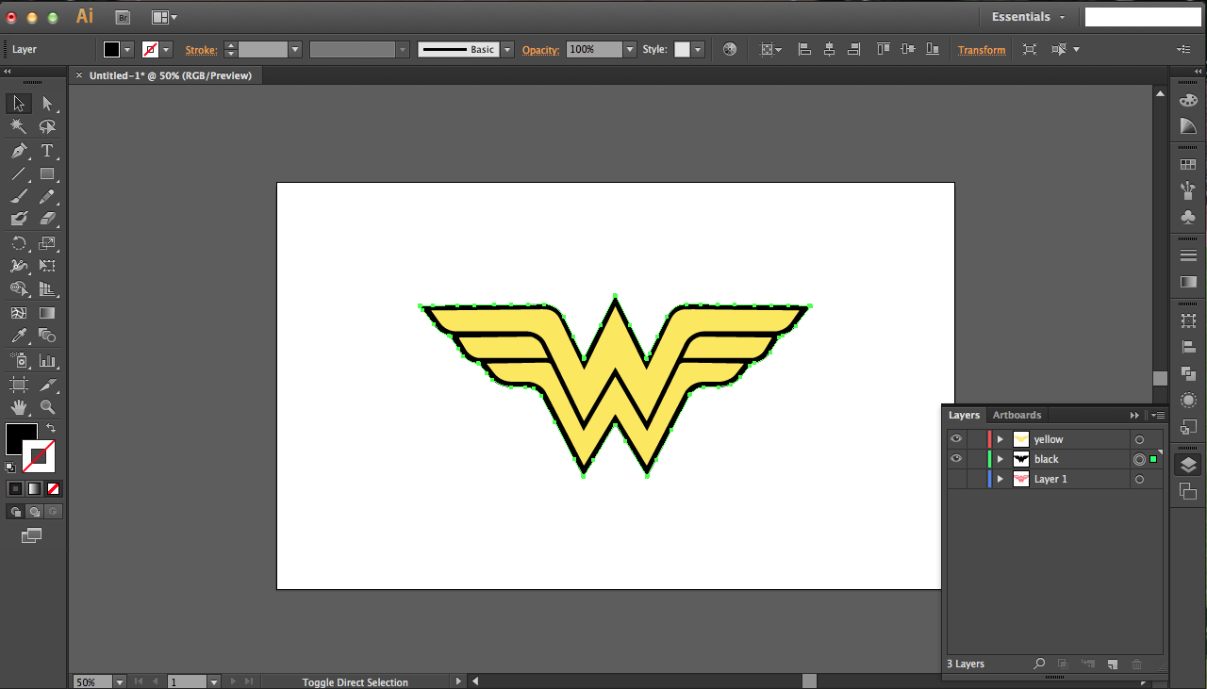Screen dimensions: 1207x689
Task: Select the Artboard tool
Action: pyautogui.click(x=19, y=384)
